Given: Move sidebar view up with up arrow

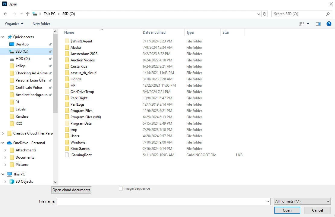Looking at the screenshot, I should coord(55,31).
